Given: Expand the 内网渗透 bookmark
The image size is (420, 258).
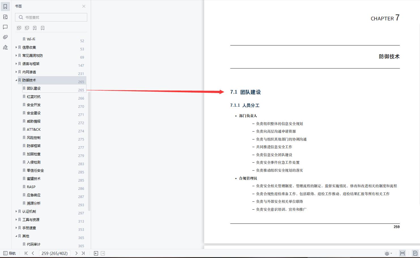Looking at the screenshot, I should (16, 72).
